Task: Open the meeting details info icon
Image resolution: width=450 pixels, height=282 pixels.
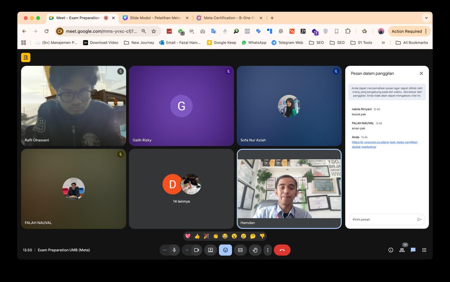Action: coord(391,250)
